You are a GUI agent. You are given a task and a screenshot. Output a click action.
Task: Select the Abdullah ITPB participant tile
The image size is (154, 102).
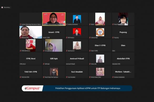(123, 59)
